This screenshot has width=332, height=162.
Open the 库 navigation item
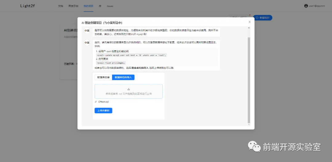100,6
